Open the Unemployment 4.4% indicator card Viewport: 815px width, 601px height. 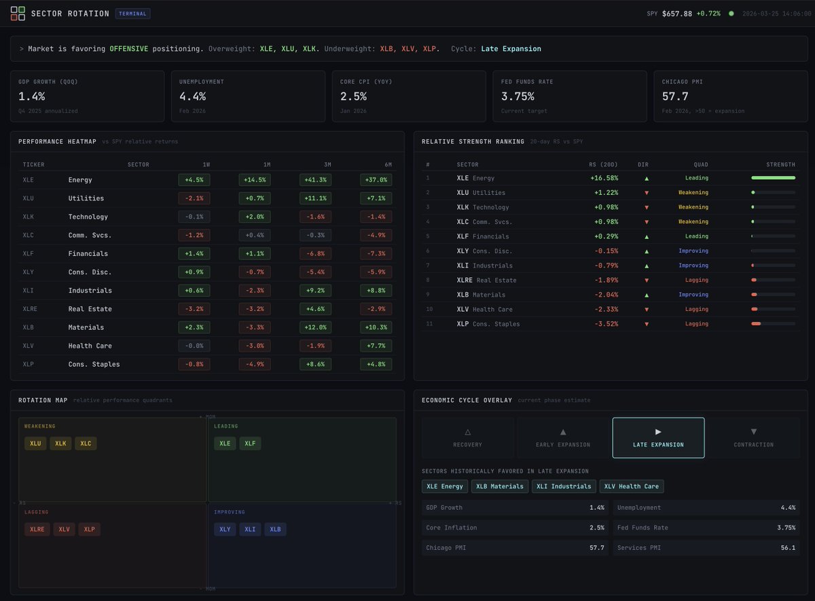(x=248, y=96)
